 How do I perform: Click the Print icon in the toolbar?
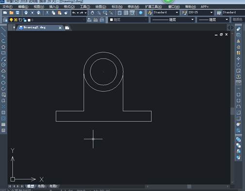[x=26, y=13]
